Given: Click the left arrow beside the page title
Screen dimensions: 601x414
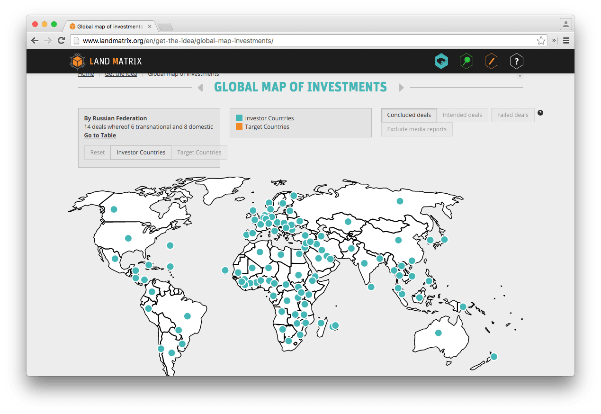Looking at the screenshot, I should point(199,88).
